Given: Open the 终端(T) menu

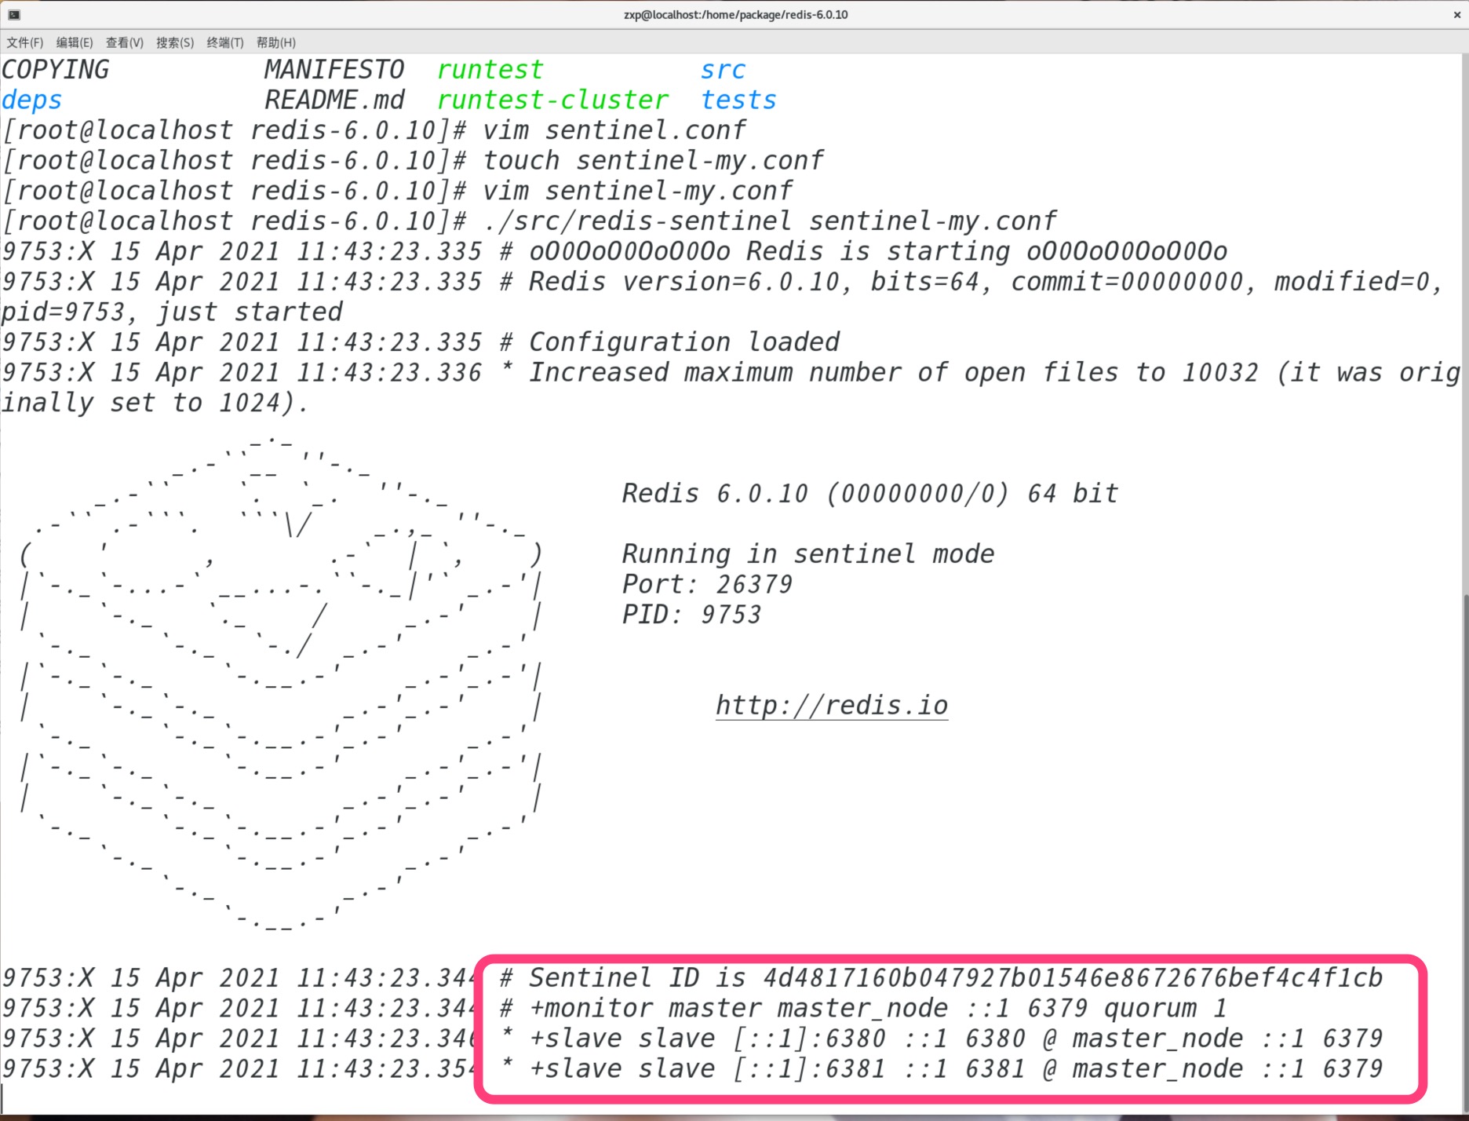Looking at the screenshot, I should (x=225, y=42).
